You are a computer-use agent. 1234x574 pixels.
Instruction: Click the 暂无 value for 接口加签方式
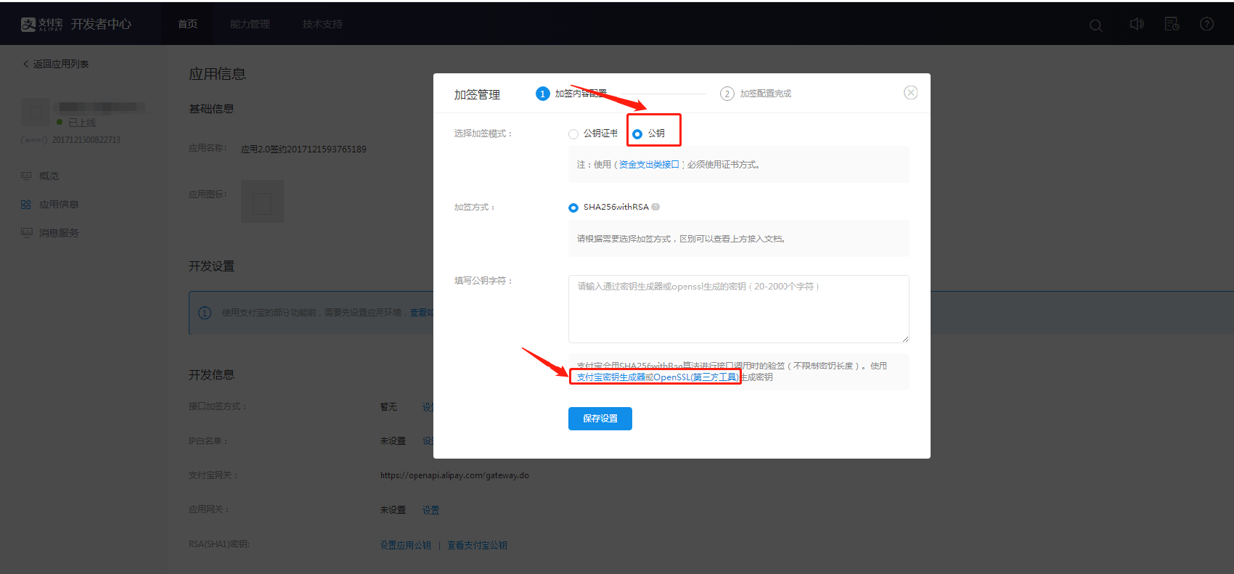388,406
